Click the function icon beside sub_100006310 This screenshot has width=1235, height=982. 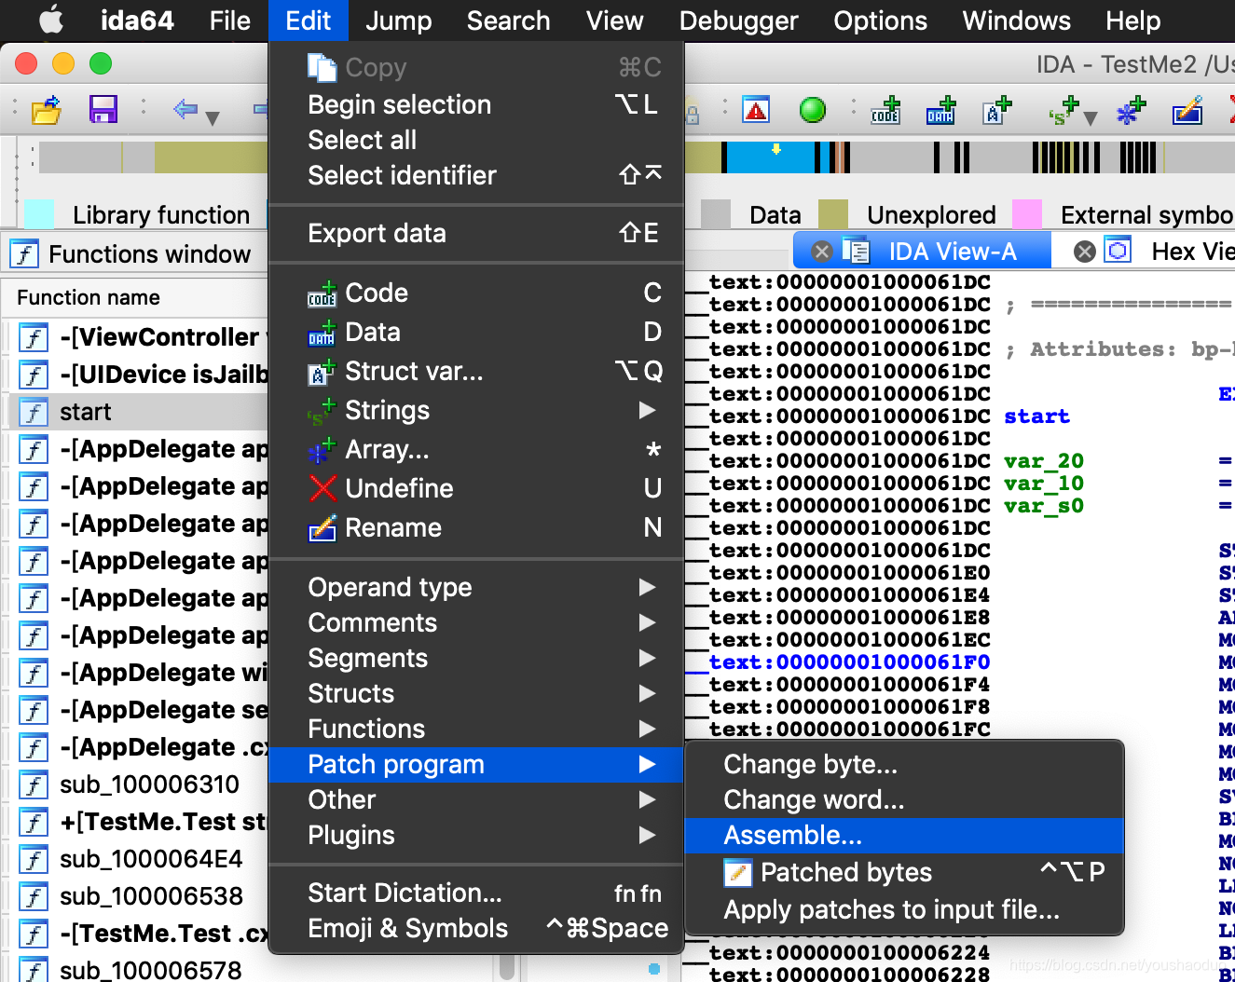click(x=34, y=784)
